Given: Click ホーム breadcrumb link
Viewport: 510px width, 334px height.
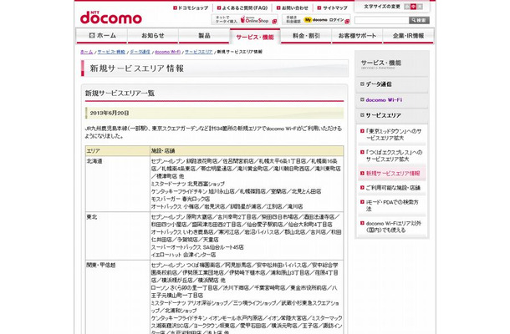Looking at the screenshot, I should [x=86, y=52].
